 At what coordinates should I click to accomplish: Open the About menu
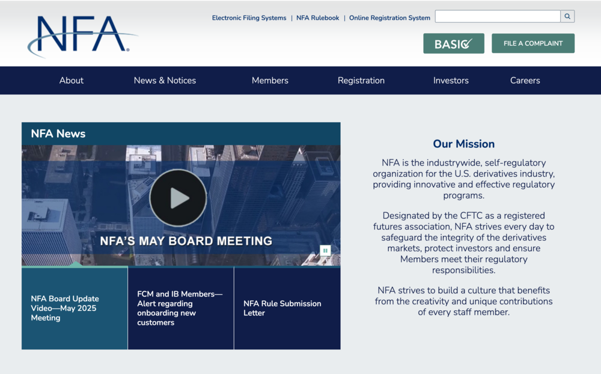tap(72, 81)
